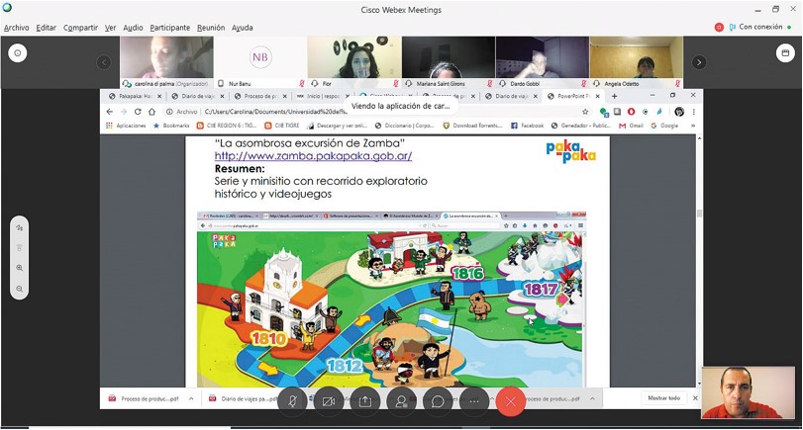Open the Ayuda menu
Viewport: 803px width, 430px height.
243,28
